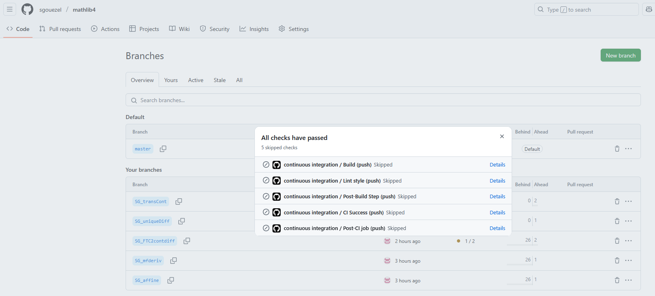
Task: Switch to the Stale branches tab
Action: (219, 80)
